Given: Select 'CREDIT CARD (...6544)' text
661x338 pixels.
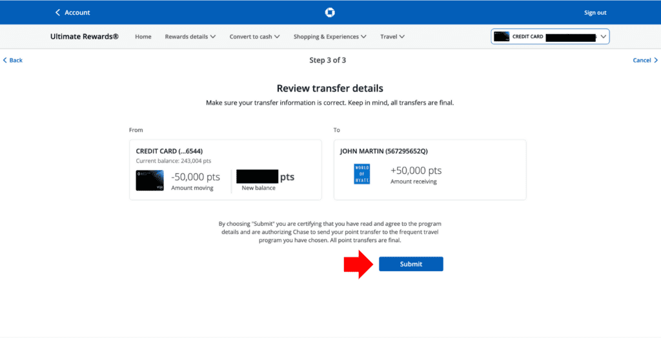Looking at the screenshot, I should point(169,151).
